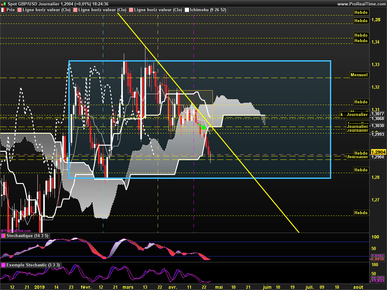Click the red-white Prix color swatch
The height and width of the screenshot is (290, 387).
[x=3, y=10]
